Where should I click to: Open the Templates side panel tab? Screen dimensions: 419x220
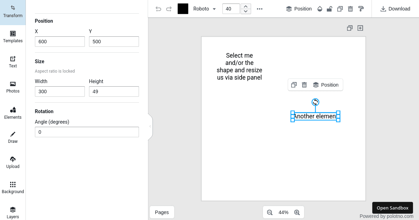pos(13,37)
